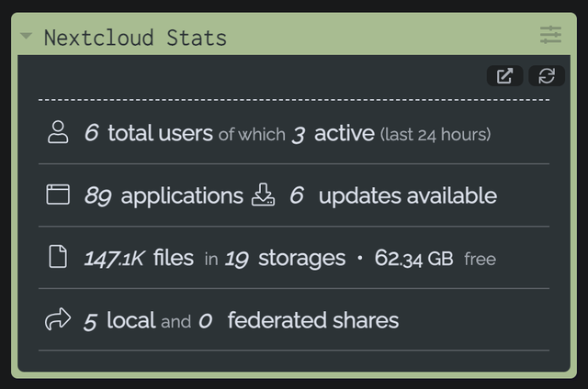Click the 0 federated shares text
588x389 pixels.
pos(299,320)
